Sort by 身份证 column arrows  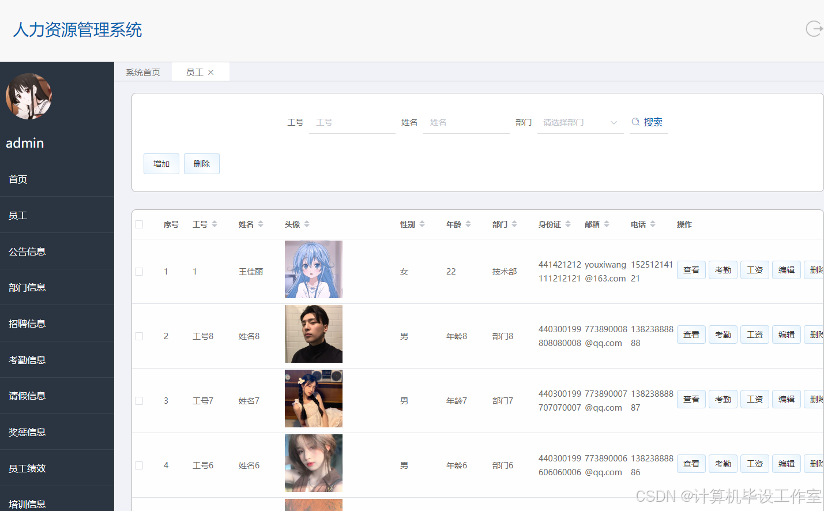[568, 224]
